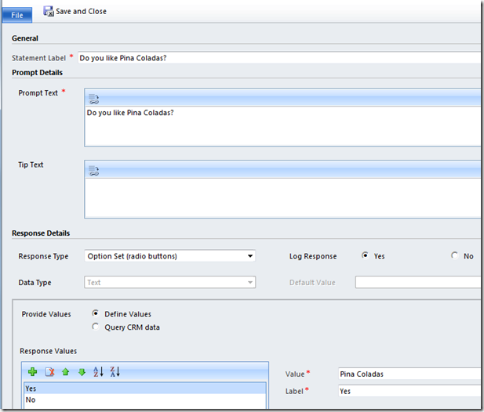Click into the Statement Label field

pyautogui.click(x=279, y=58)
